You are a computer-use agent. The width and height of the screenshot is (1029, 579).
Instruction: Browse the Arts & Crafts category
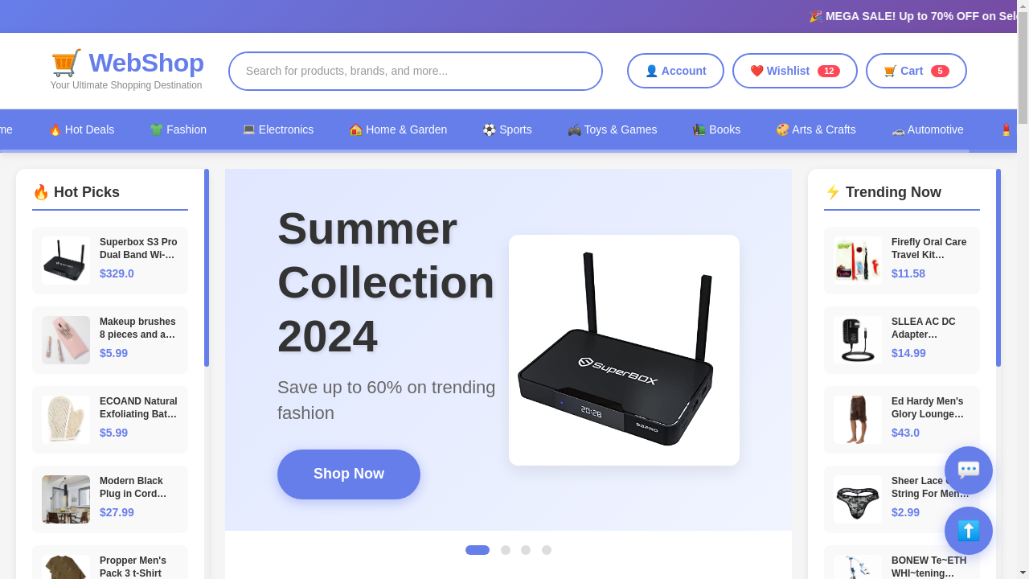click(816, 129)
